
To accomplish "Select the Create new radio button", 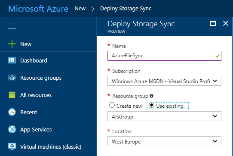I will click(x=112, y=105).
